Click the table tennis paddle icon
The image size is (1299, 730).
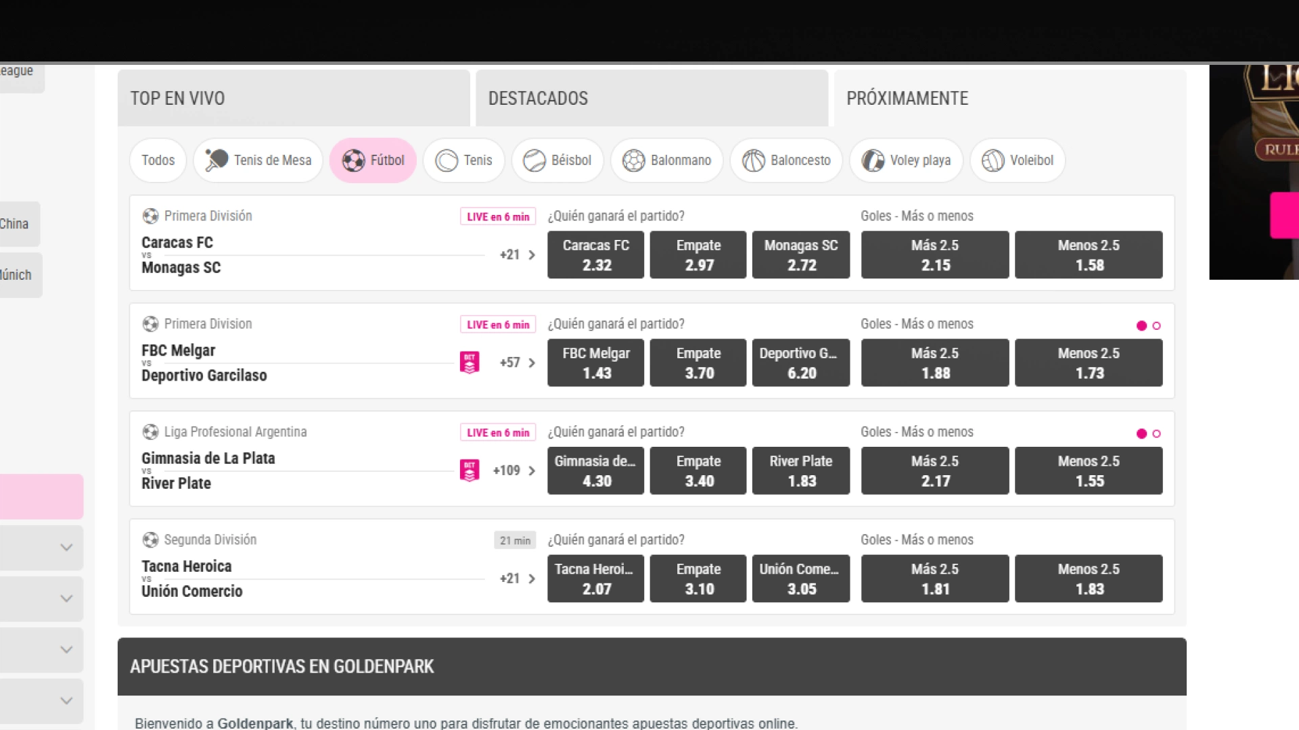[216, 160]
